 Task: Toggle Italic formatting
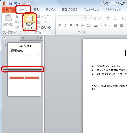pos(65,25)
